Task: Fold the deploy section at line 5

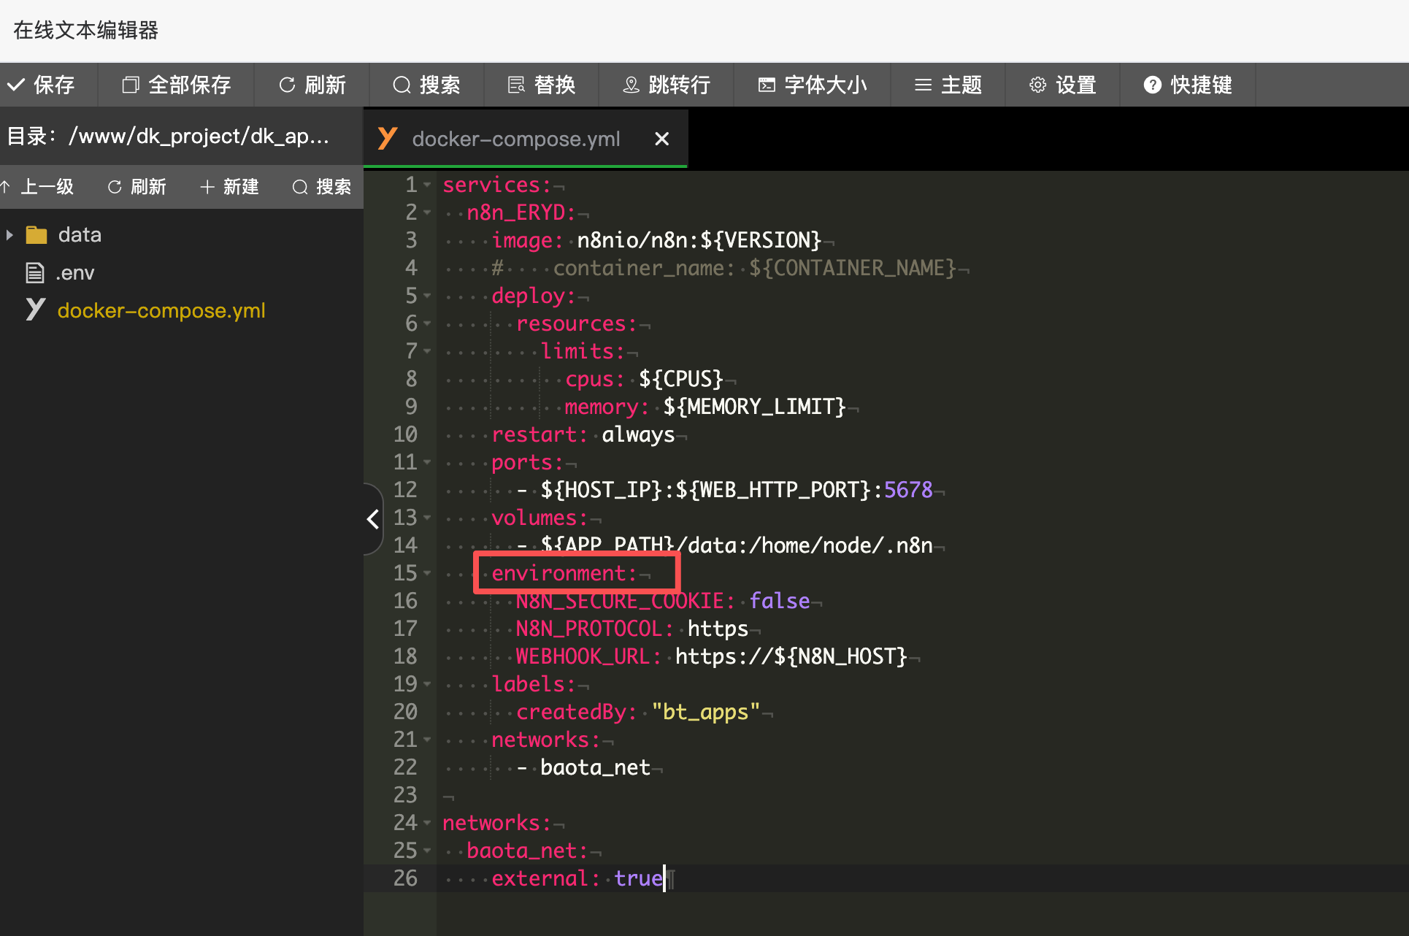Action: tap(427, 296)
